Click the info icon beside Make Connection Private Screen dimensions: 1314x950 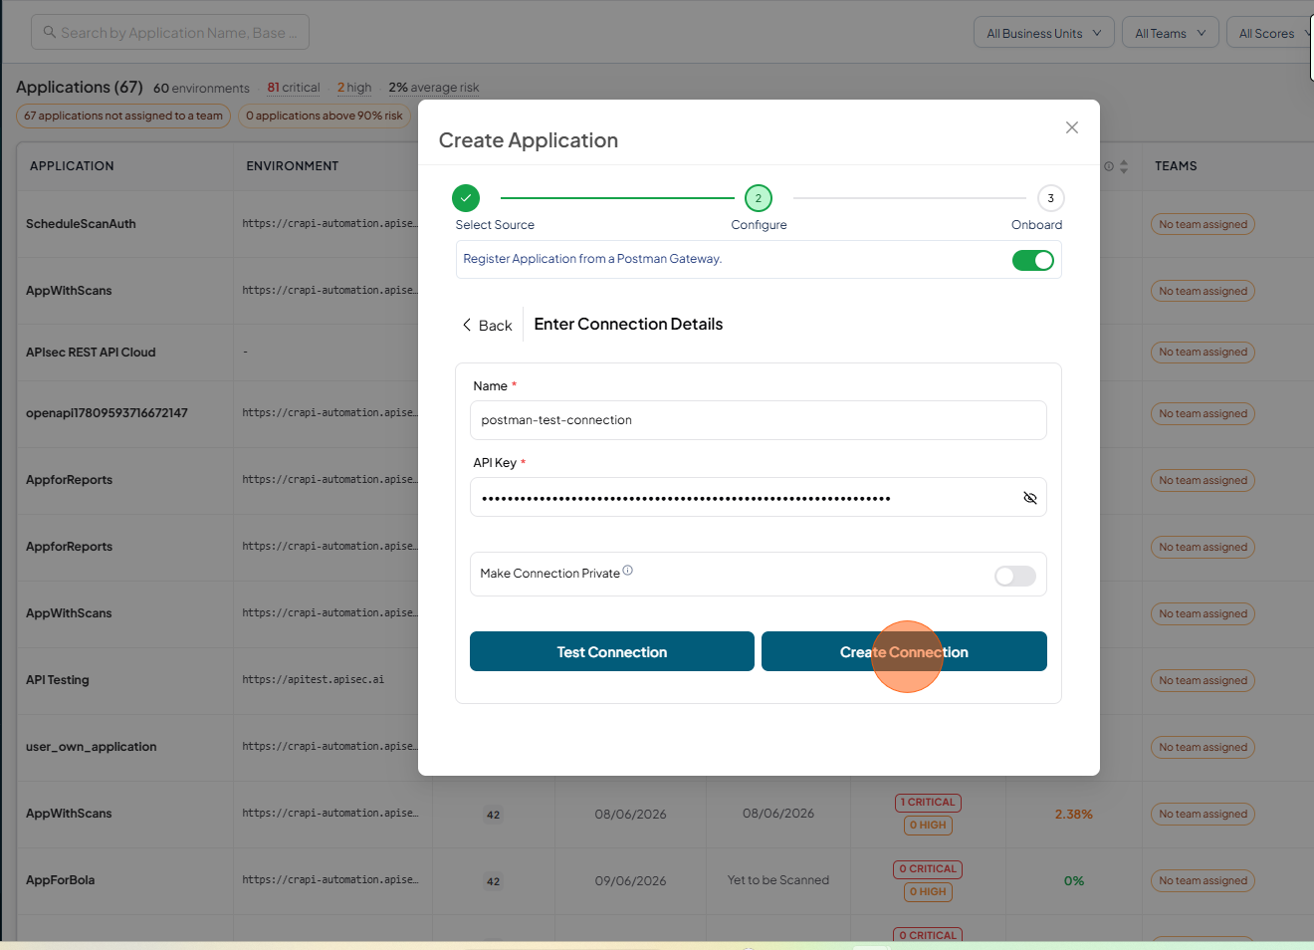[x=627, y=571]
